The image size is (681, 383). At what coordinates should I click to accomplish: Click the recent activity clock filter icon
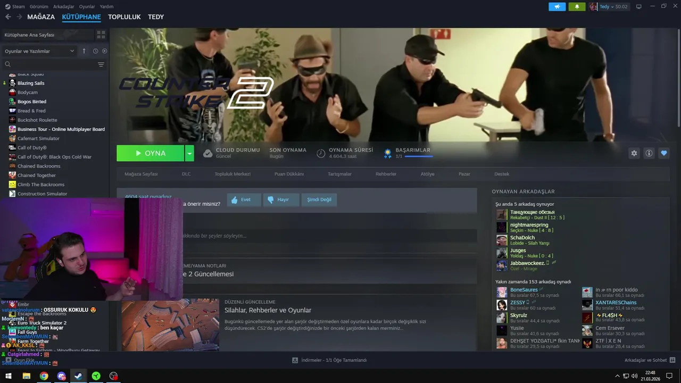pyautogui.click(x=96, y=51)
